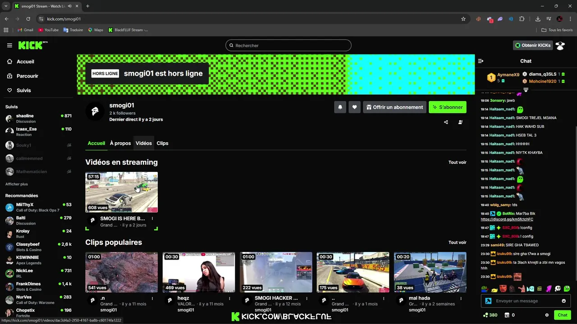Reload the page
The width and height of the screenshot is (577, 324).
tap(28, 19)
